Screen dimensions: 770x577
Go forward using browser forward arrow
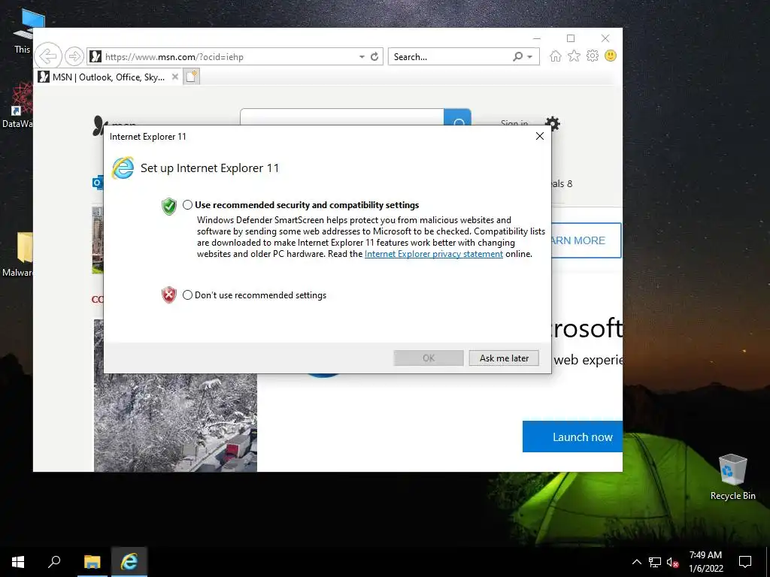click(x=74, y=56)
